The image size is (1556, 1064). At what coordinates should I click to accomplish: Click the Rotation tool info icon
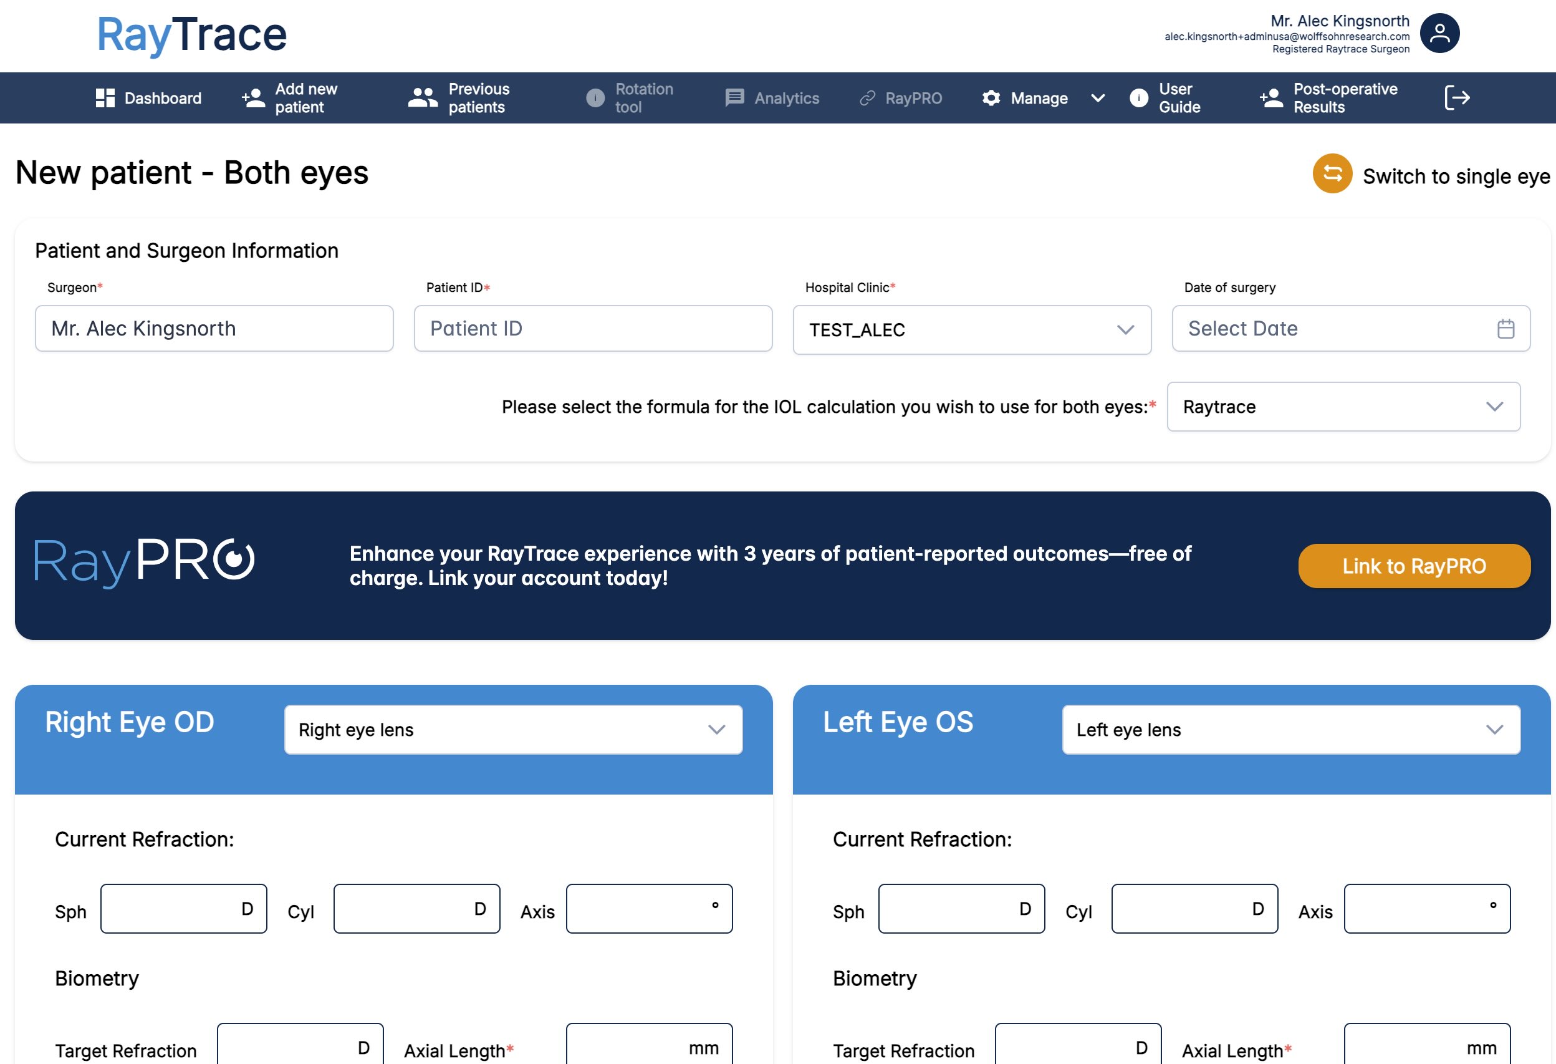point(595,98)
